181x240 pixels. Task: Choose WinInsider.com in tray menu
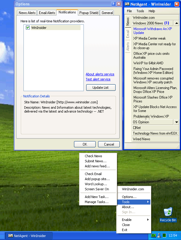(134, 189)
